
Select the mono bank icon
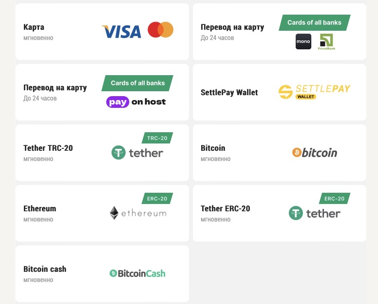[303, 41]
